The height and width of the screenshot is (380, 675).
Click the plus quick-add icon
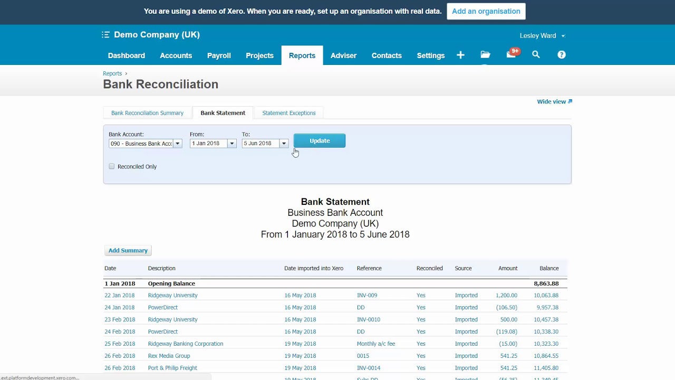[x=460, y=55]
